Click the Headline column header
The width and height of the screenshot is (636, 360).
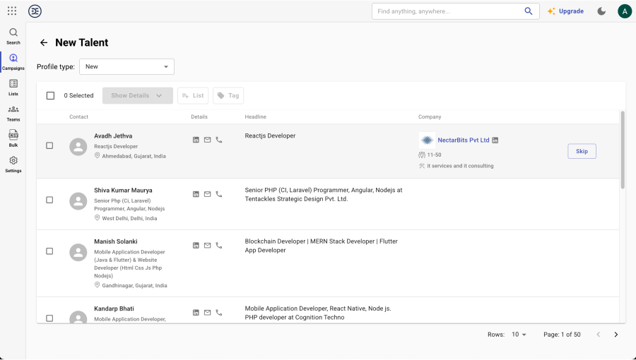256,116
